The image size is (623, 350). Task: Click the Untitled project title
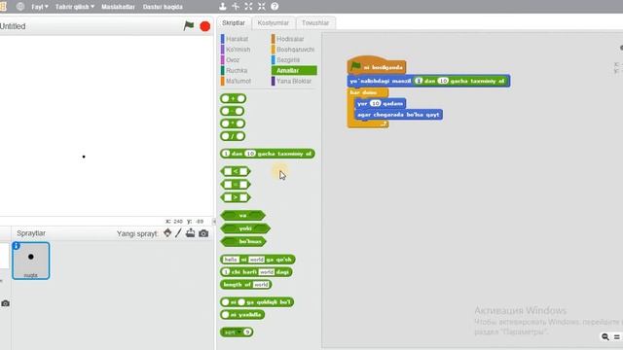(13, 26)
